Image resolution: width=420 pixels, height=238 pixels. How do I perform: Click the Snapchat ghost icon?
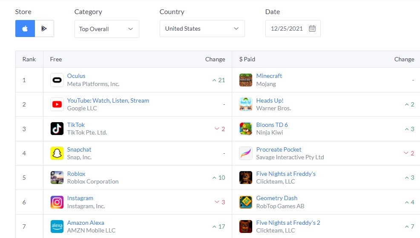pos(57,153)
